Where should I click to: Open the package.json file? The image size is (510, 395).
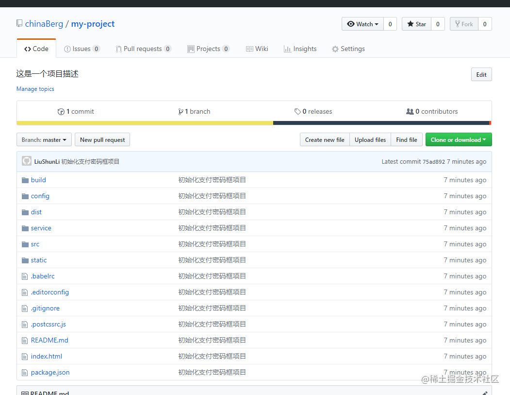click(50, 373)
